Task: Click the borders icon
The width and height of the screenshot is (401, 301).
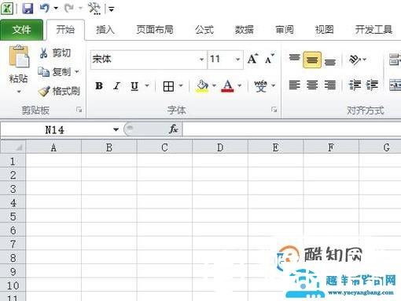Action: 168,86
